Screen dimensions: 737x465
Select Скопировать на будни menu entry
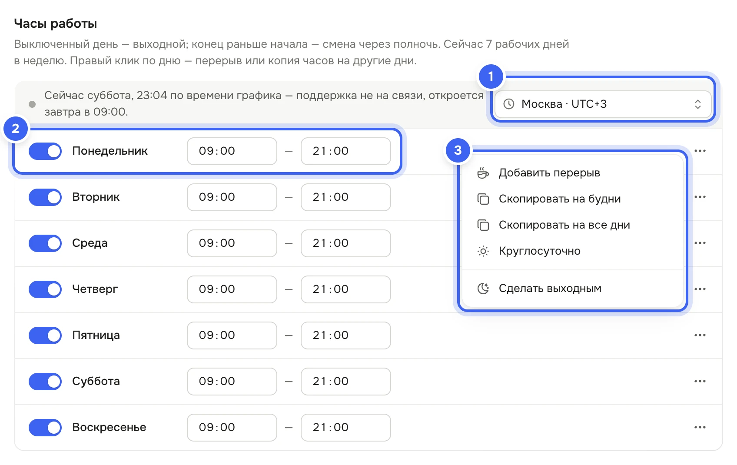point(573,199)
